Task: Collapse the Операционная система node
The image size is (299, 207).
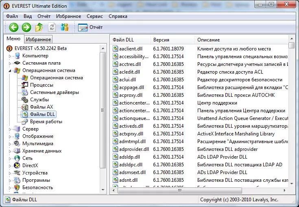Action: [10, 71]
